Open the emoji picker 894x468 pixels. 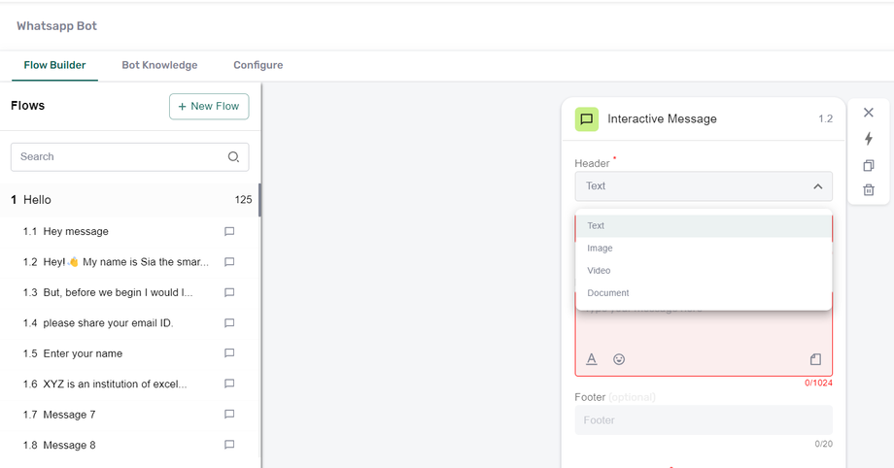619,359
